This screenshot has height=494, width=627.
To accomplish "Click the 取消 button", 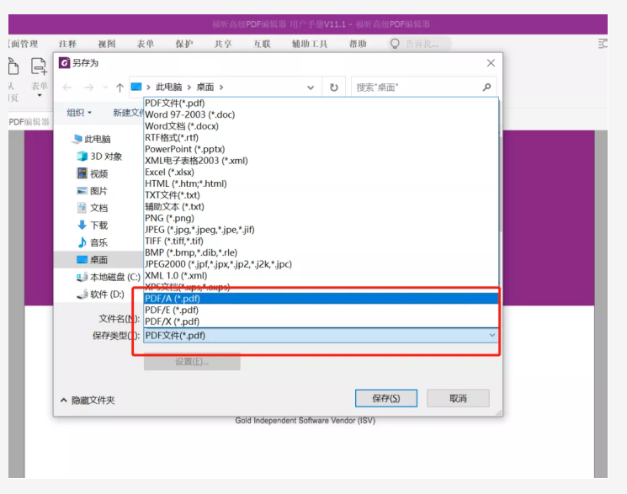I will click(x=458, y=398).
